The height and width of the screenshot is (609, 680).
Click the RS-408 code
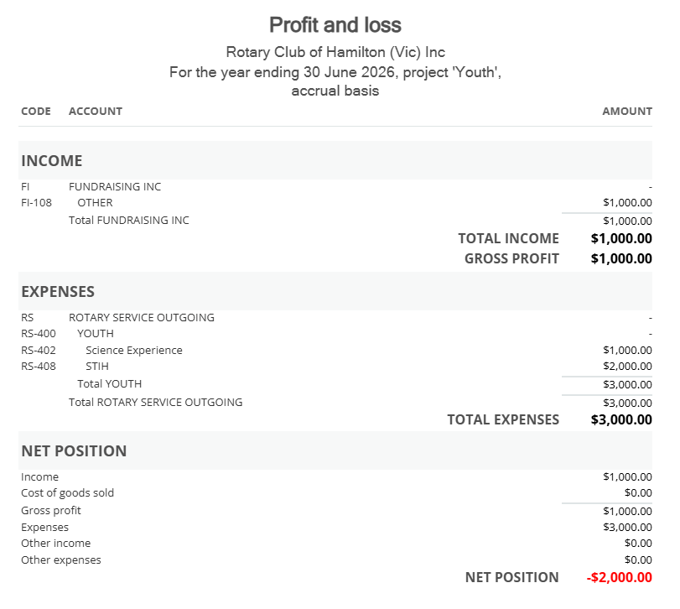click(x=38, y=366)
